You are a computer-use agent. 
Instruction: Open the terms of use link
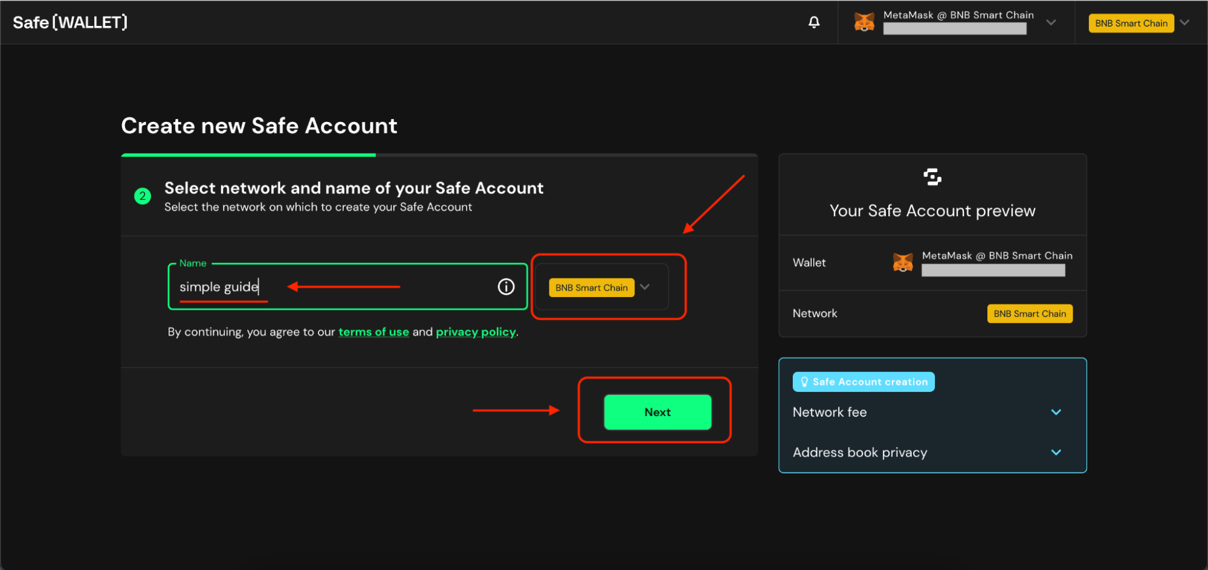point(373,332)
